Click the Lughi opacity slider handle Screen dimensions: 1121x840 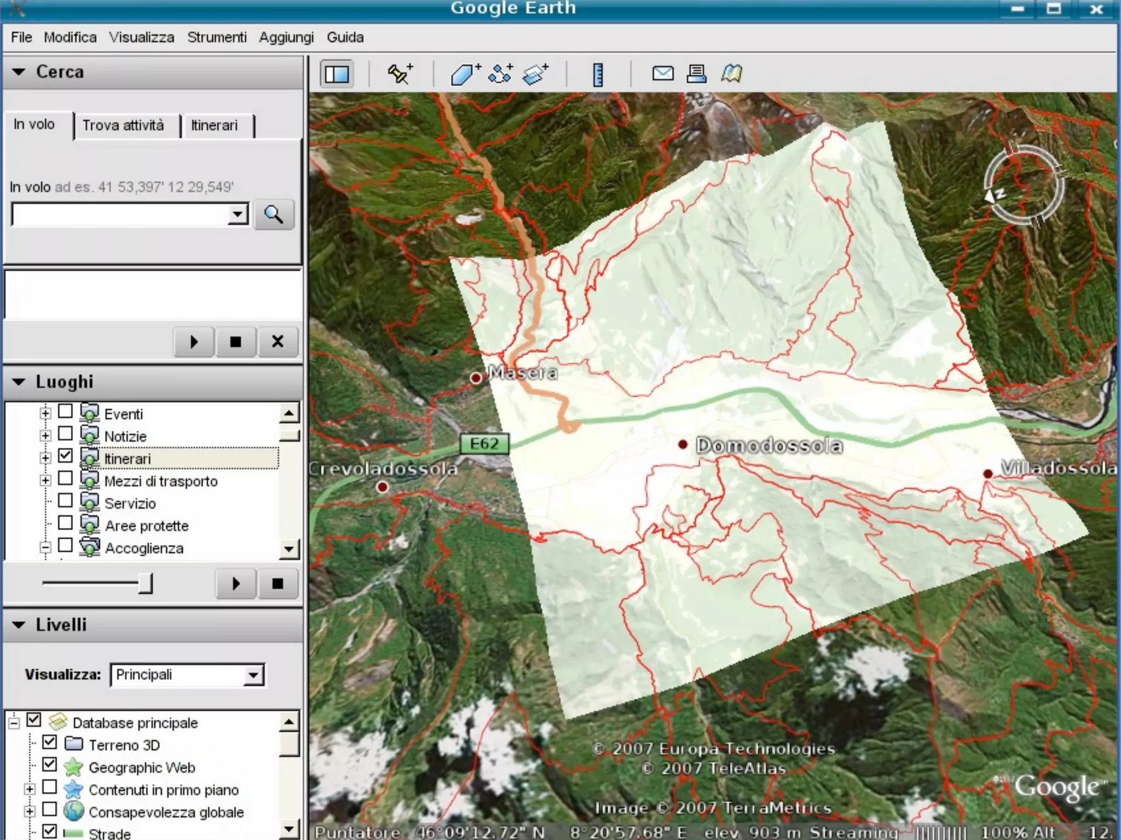[x=145, y=583]
